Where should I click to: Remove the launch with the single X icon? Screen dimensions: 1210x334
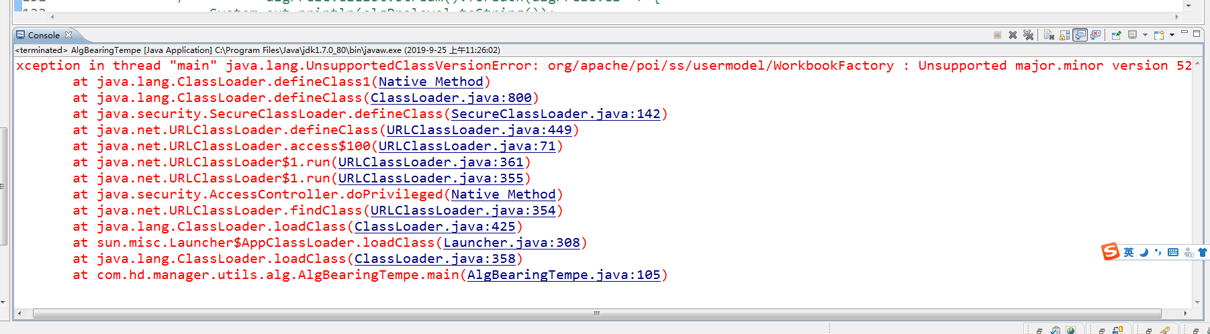1013,35
